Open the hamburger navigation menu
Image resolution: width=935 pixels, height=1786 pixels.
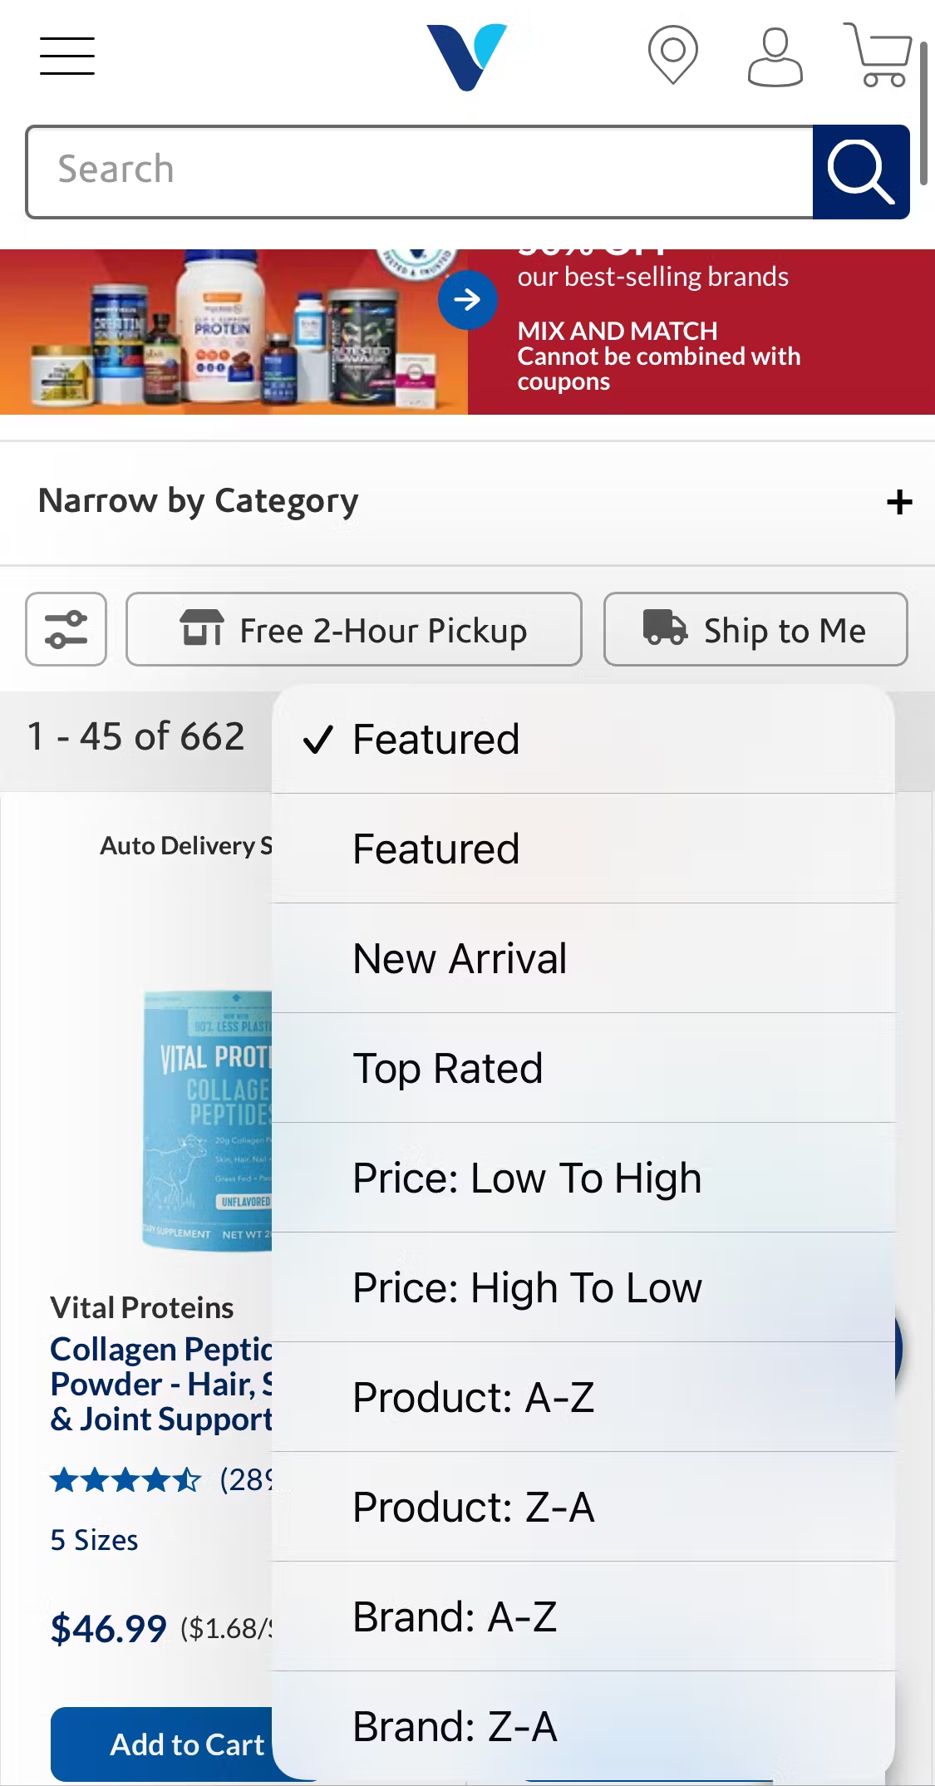point(67,56)
